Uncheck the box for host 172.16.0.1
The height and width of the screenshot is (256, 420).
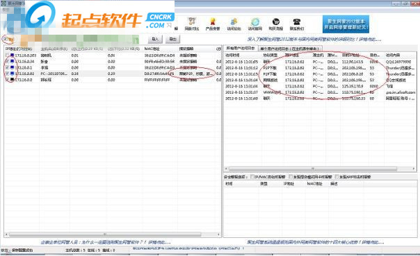click(x=7, y=67)
